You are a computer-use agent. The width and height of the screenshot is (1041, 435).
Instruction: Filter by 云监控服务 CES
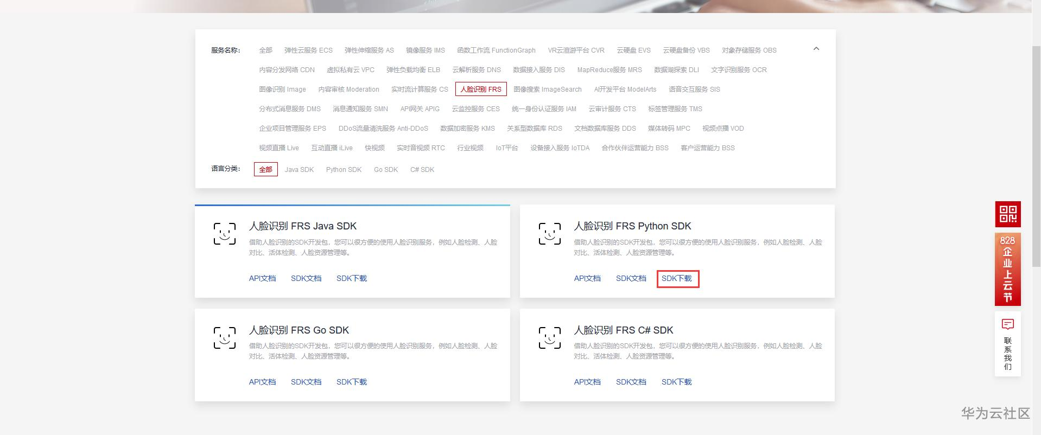[475, 109]
